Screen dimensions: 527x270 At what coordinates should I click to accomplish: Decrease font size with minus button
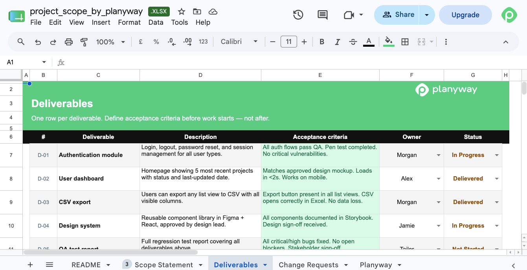point(273,42)
